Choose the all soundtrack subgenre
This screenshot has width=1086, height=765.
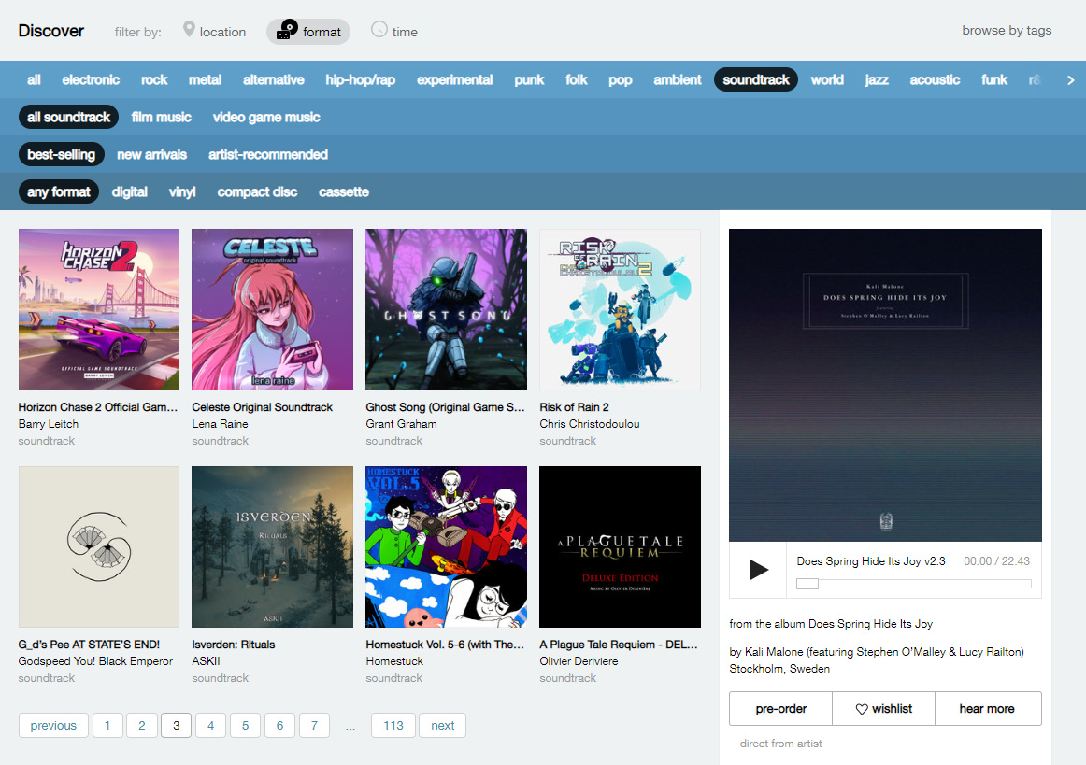click(x=68, y=118)
